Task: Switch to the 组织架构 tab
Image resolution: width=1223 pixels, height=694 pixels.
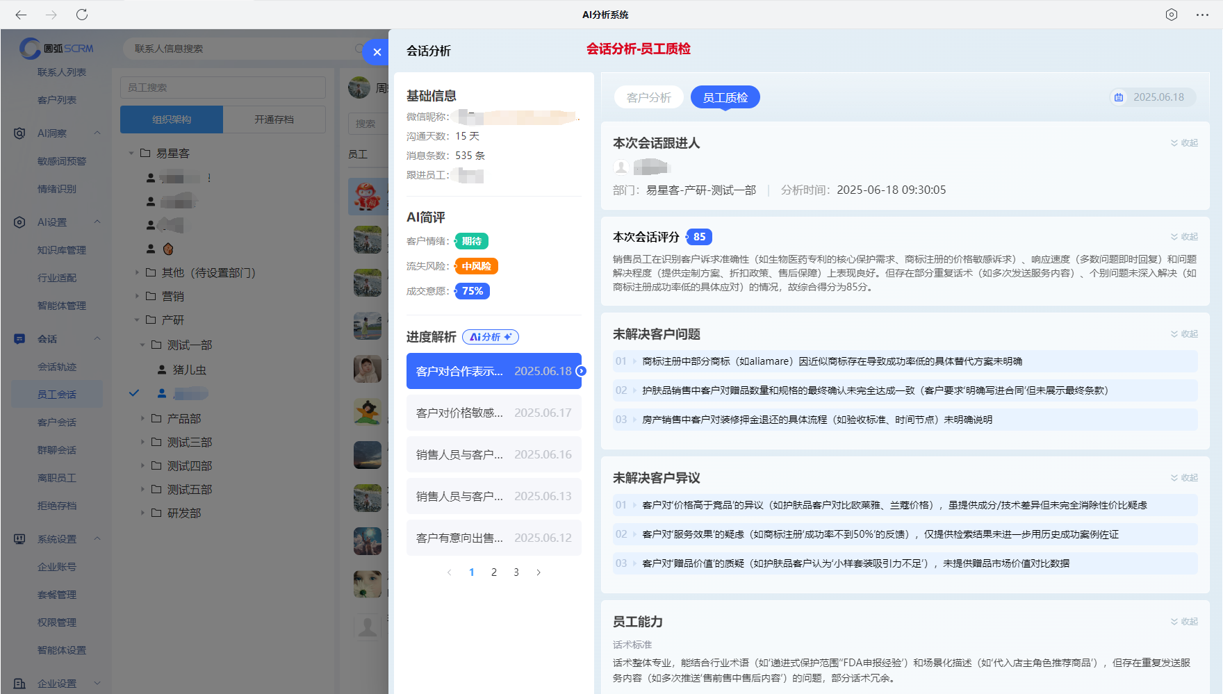Action: [x=172, y=119]
